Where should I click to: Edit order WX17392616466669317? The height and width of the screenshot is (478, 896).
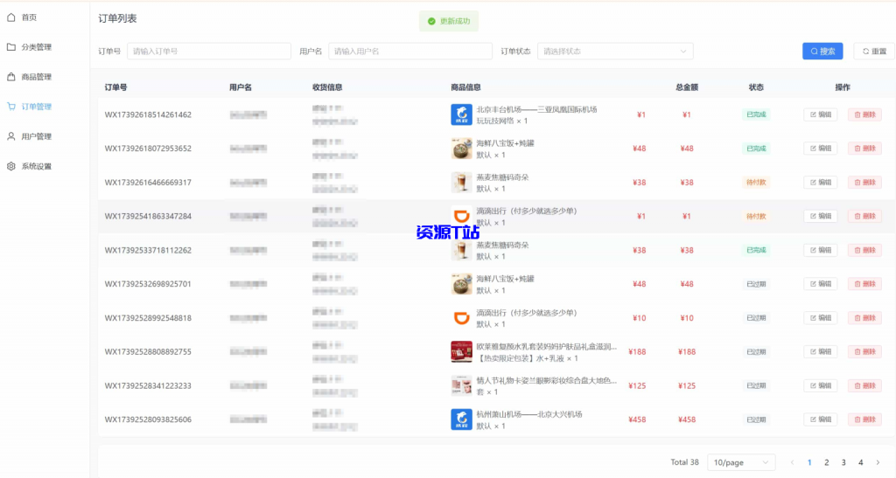click(820, 183)
